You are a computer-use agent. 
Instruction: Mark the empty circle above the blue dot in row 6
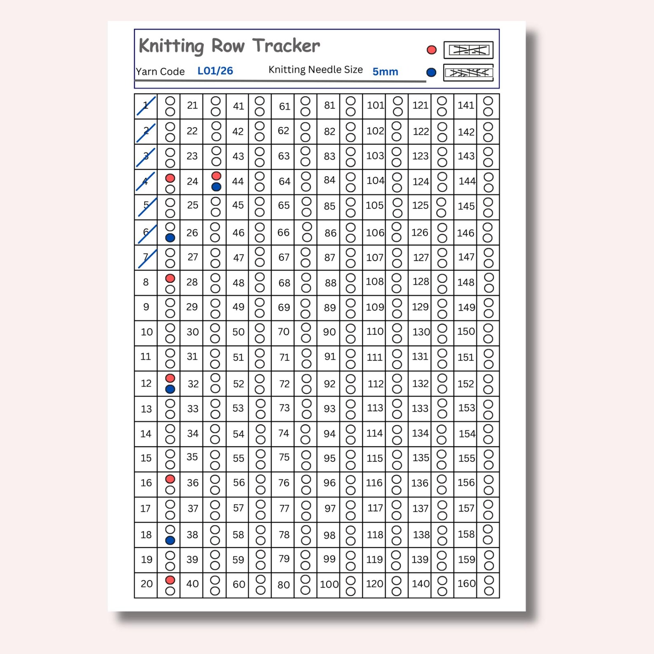pos(170,227)
